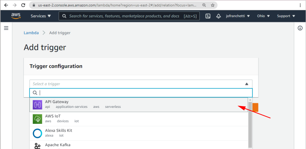Expand the jofranchetti account menu
This screenshot has width=306, height=149.
(x=238, y=16)
